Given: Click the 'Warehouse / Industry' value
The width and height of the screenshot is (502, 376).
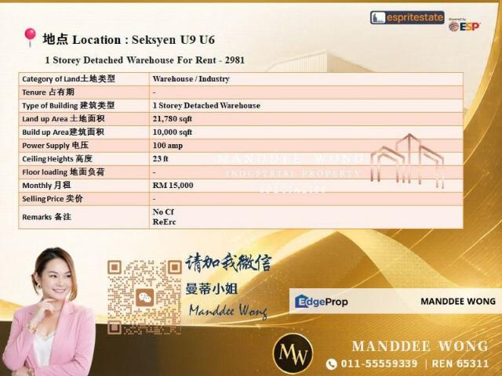Looking at the screenshot, I should (x=191, y=79).
